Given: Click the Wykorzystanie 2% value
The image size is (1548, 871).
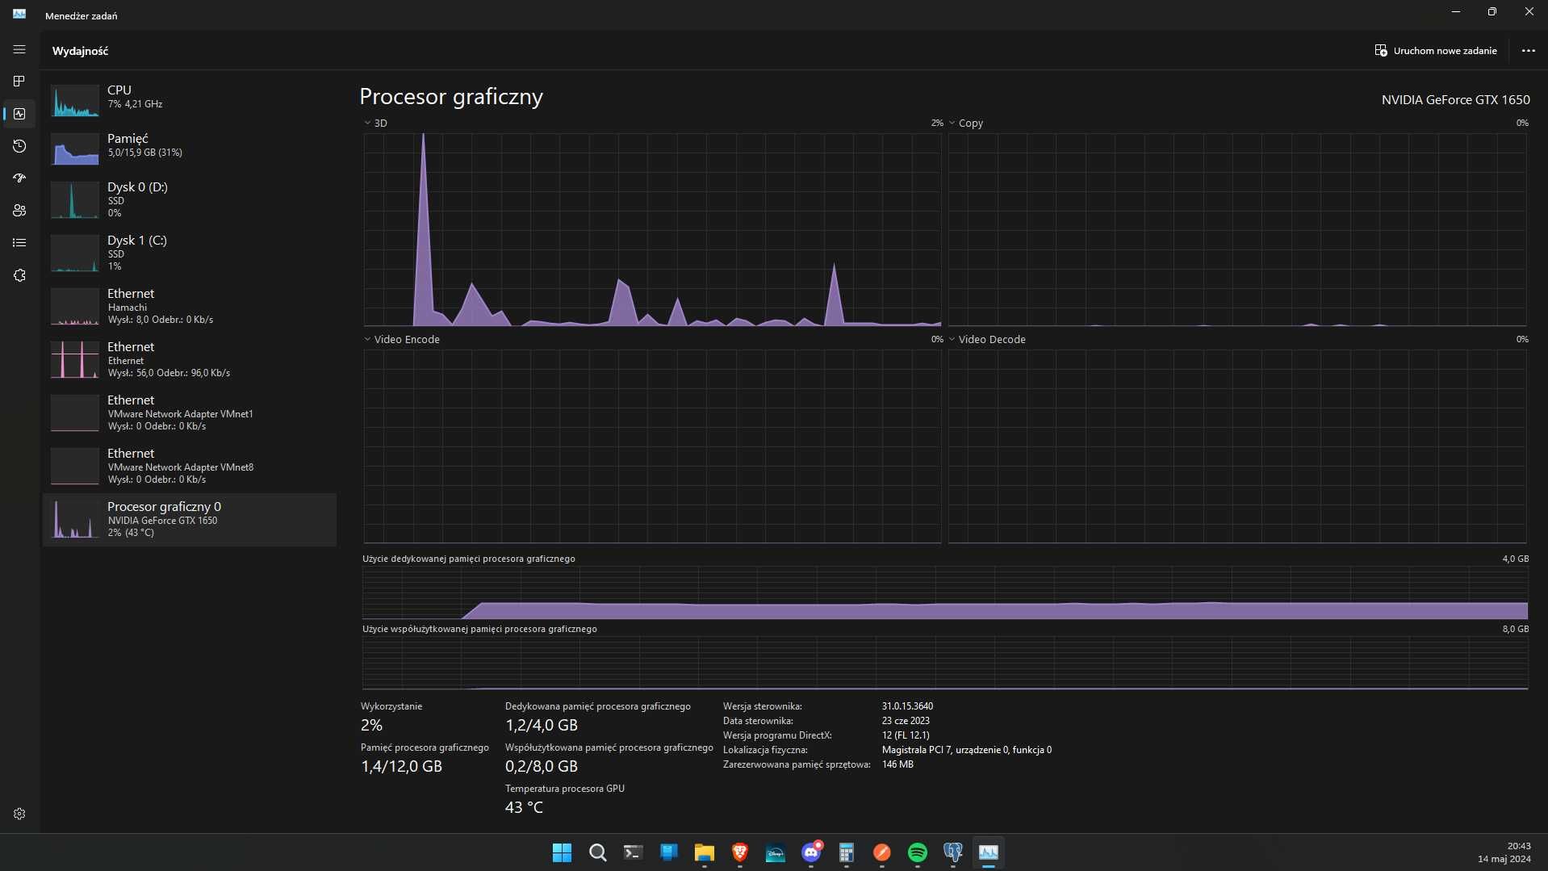Looking at the screenshot, I should point(371,725).
